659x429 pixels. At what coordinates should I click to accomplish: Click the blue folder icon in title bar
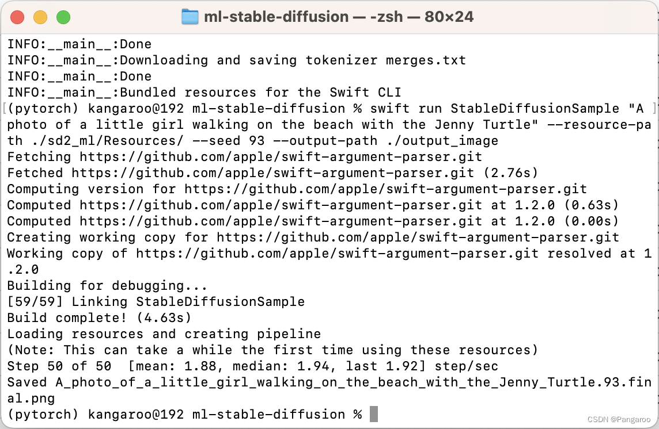click(x=190, y=17)
